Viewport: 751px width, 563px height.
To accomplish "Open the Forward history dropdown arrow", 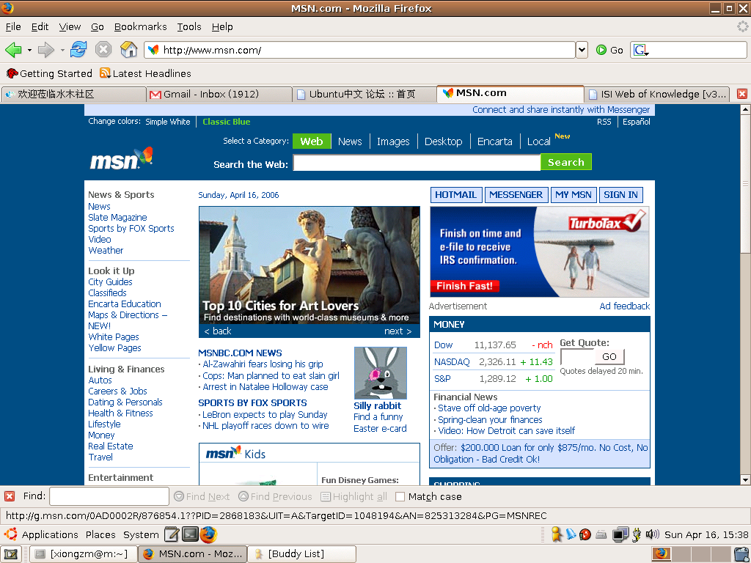I will [x=62, y=50].
